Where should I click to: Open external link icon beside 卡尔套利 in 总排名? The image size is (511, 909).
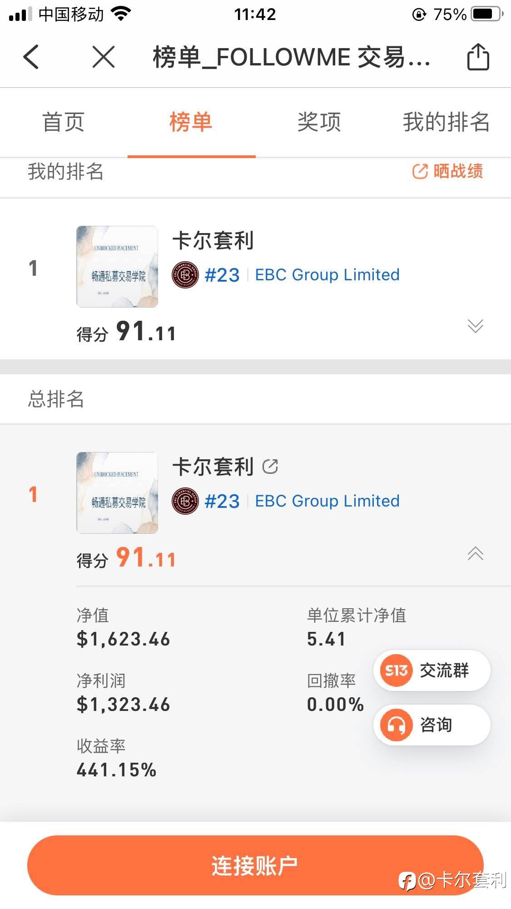tap(270, 467)
